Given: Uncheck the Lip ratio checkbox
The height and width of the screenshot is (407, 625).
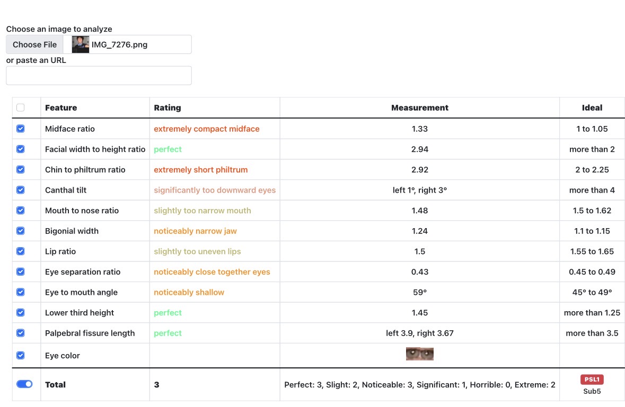Looking at the screenshot, I should click(x=21, y=251).
